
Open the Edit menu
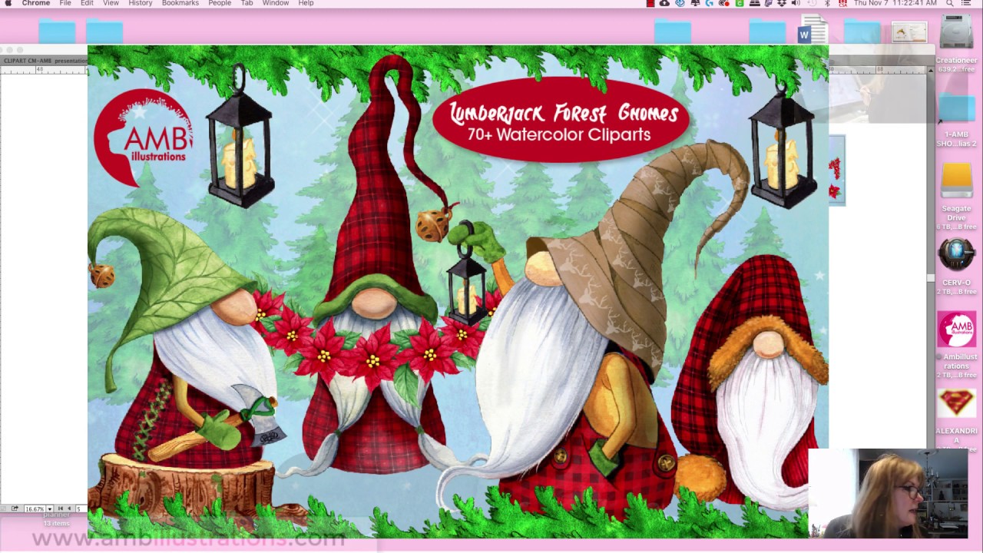[87, 3]
